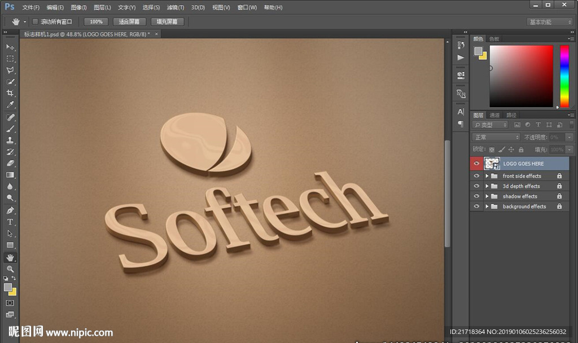This screenshot has width=578, height=343.
Task: Expand the front side effects group
Action: 487,176
